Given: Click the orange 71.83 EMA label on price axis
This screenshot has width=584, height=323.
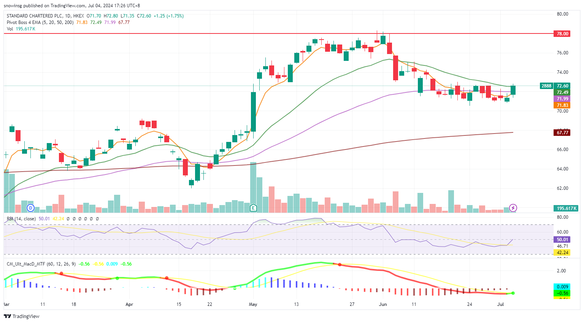Looking at the screenshot, I should click(562, 105).
